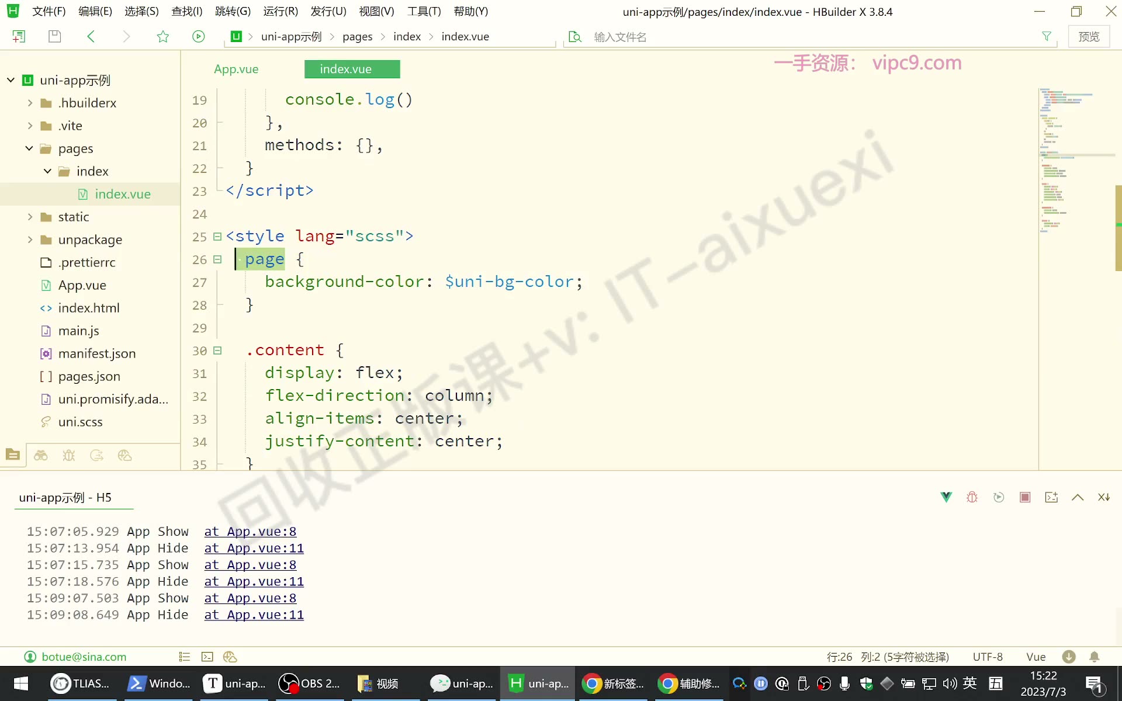
Task: Stop running with the red square icon
Action: click(1025, 497)
